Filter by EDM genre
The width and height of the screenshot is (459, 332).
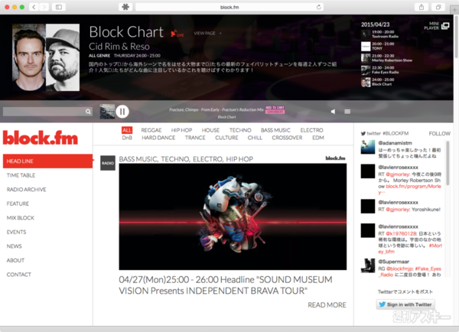[x=318, y=138]
